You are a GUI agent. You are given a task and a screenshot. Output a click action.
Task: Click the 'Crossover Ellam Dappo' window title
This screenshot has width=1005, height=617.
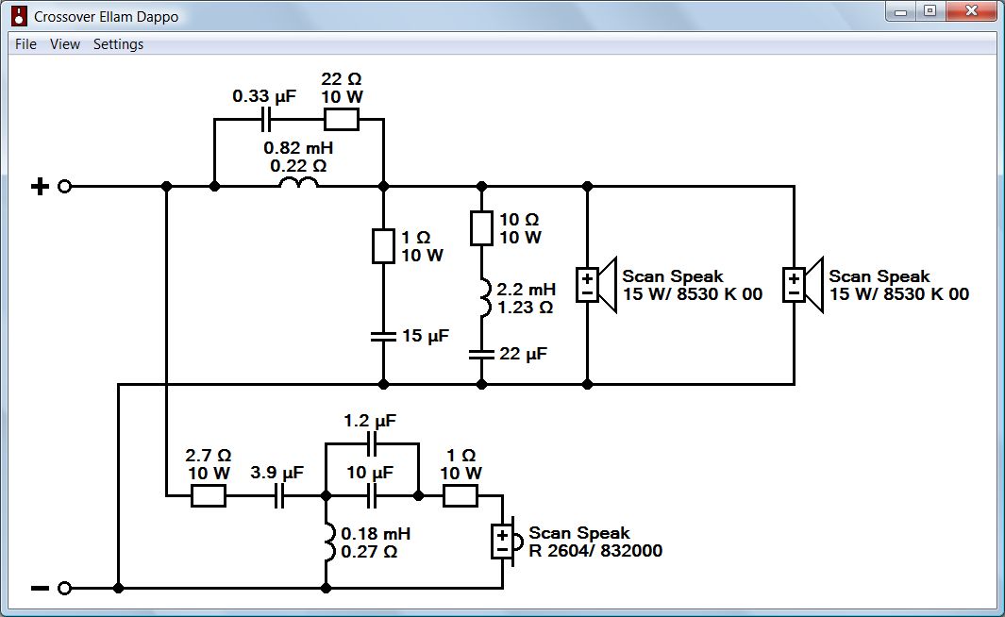point(107,17)
